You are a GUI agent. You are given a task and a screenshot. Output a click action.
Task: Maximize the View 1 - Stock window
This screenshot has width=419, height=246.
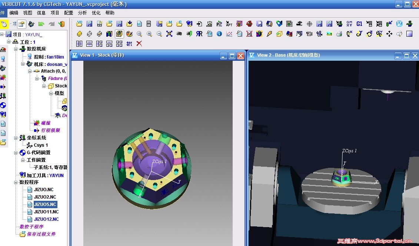[x=232, y=56]
